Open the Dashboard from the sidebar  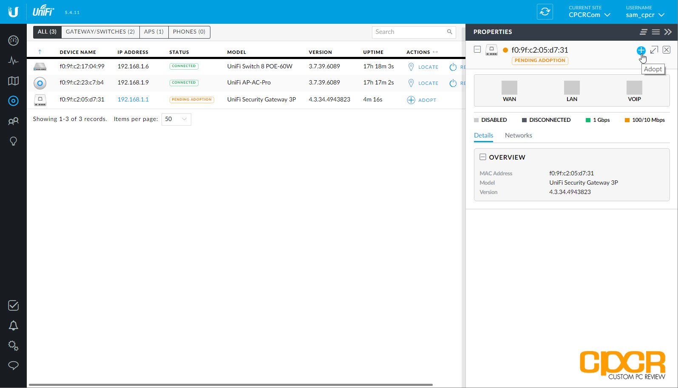coord(13,41)
